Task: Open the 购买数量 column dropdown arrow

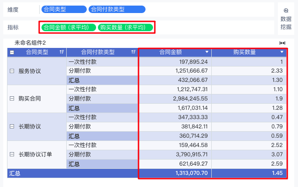Action: pyautogui.click(x=282, y=53)
